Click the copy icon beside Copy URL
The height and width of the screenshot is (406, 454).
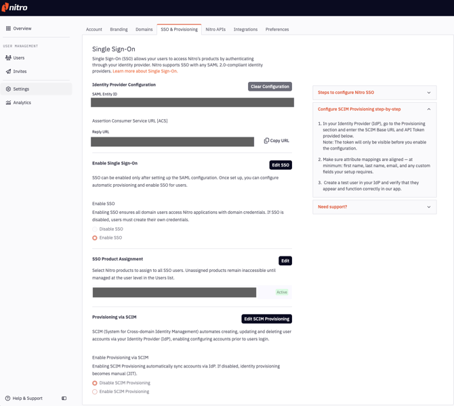click(x=266, y=141)
